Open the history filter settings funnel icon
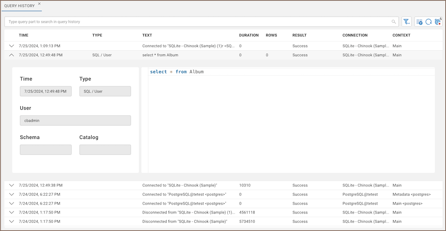Viewport: 446px width, 231px height. point(406,22)
